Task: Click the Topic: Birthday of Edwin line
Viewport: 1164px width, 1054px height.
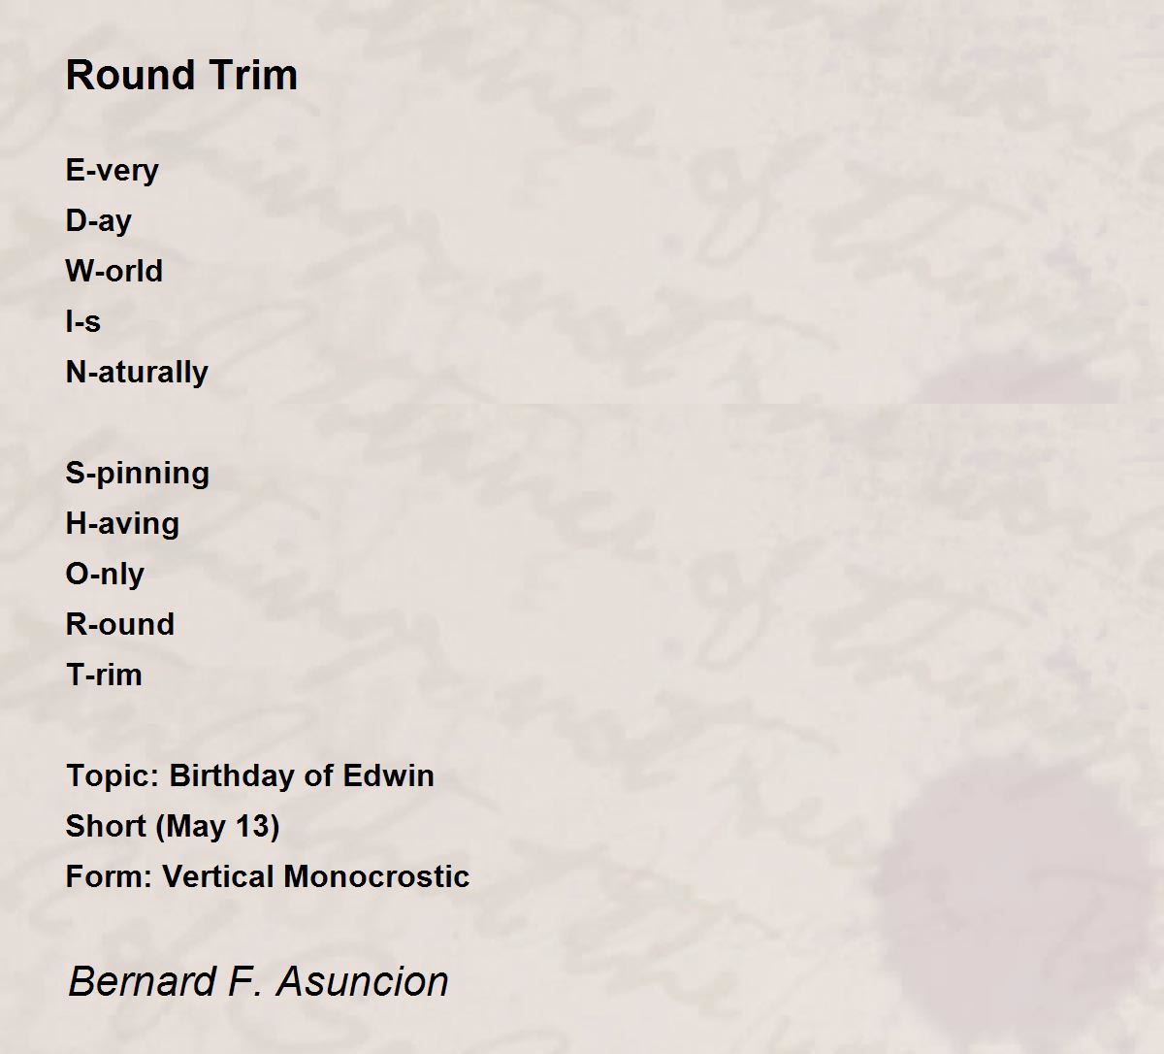Action: (250, 776)
